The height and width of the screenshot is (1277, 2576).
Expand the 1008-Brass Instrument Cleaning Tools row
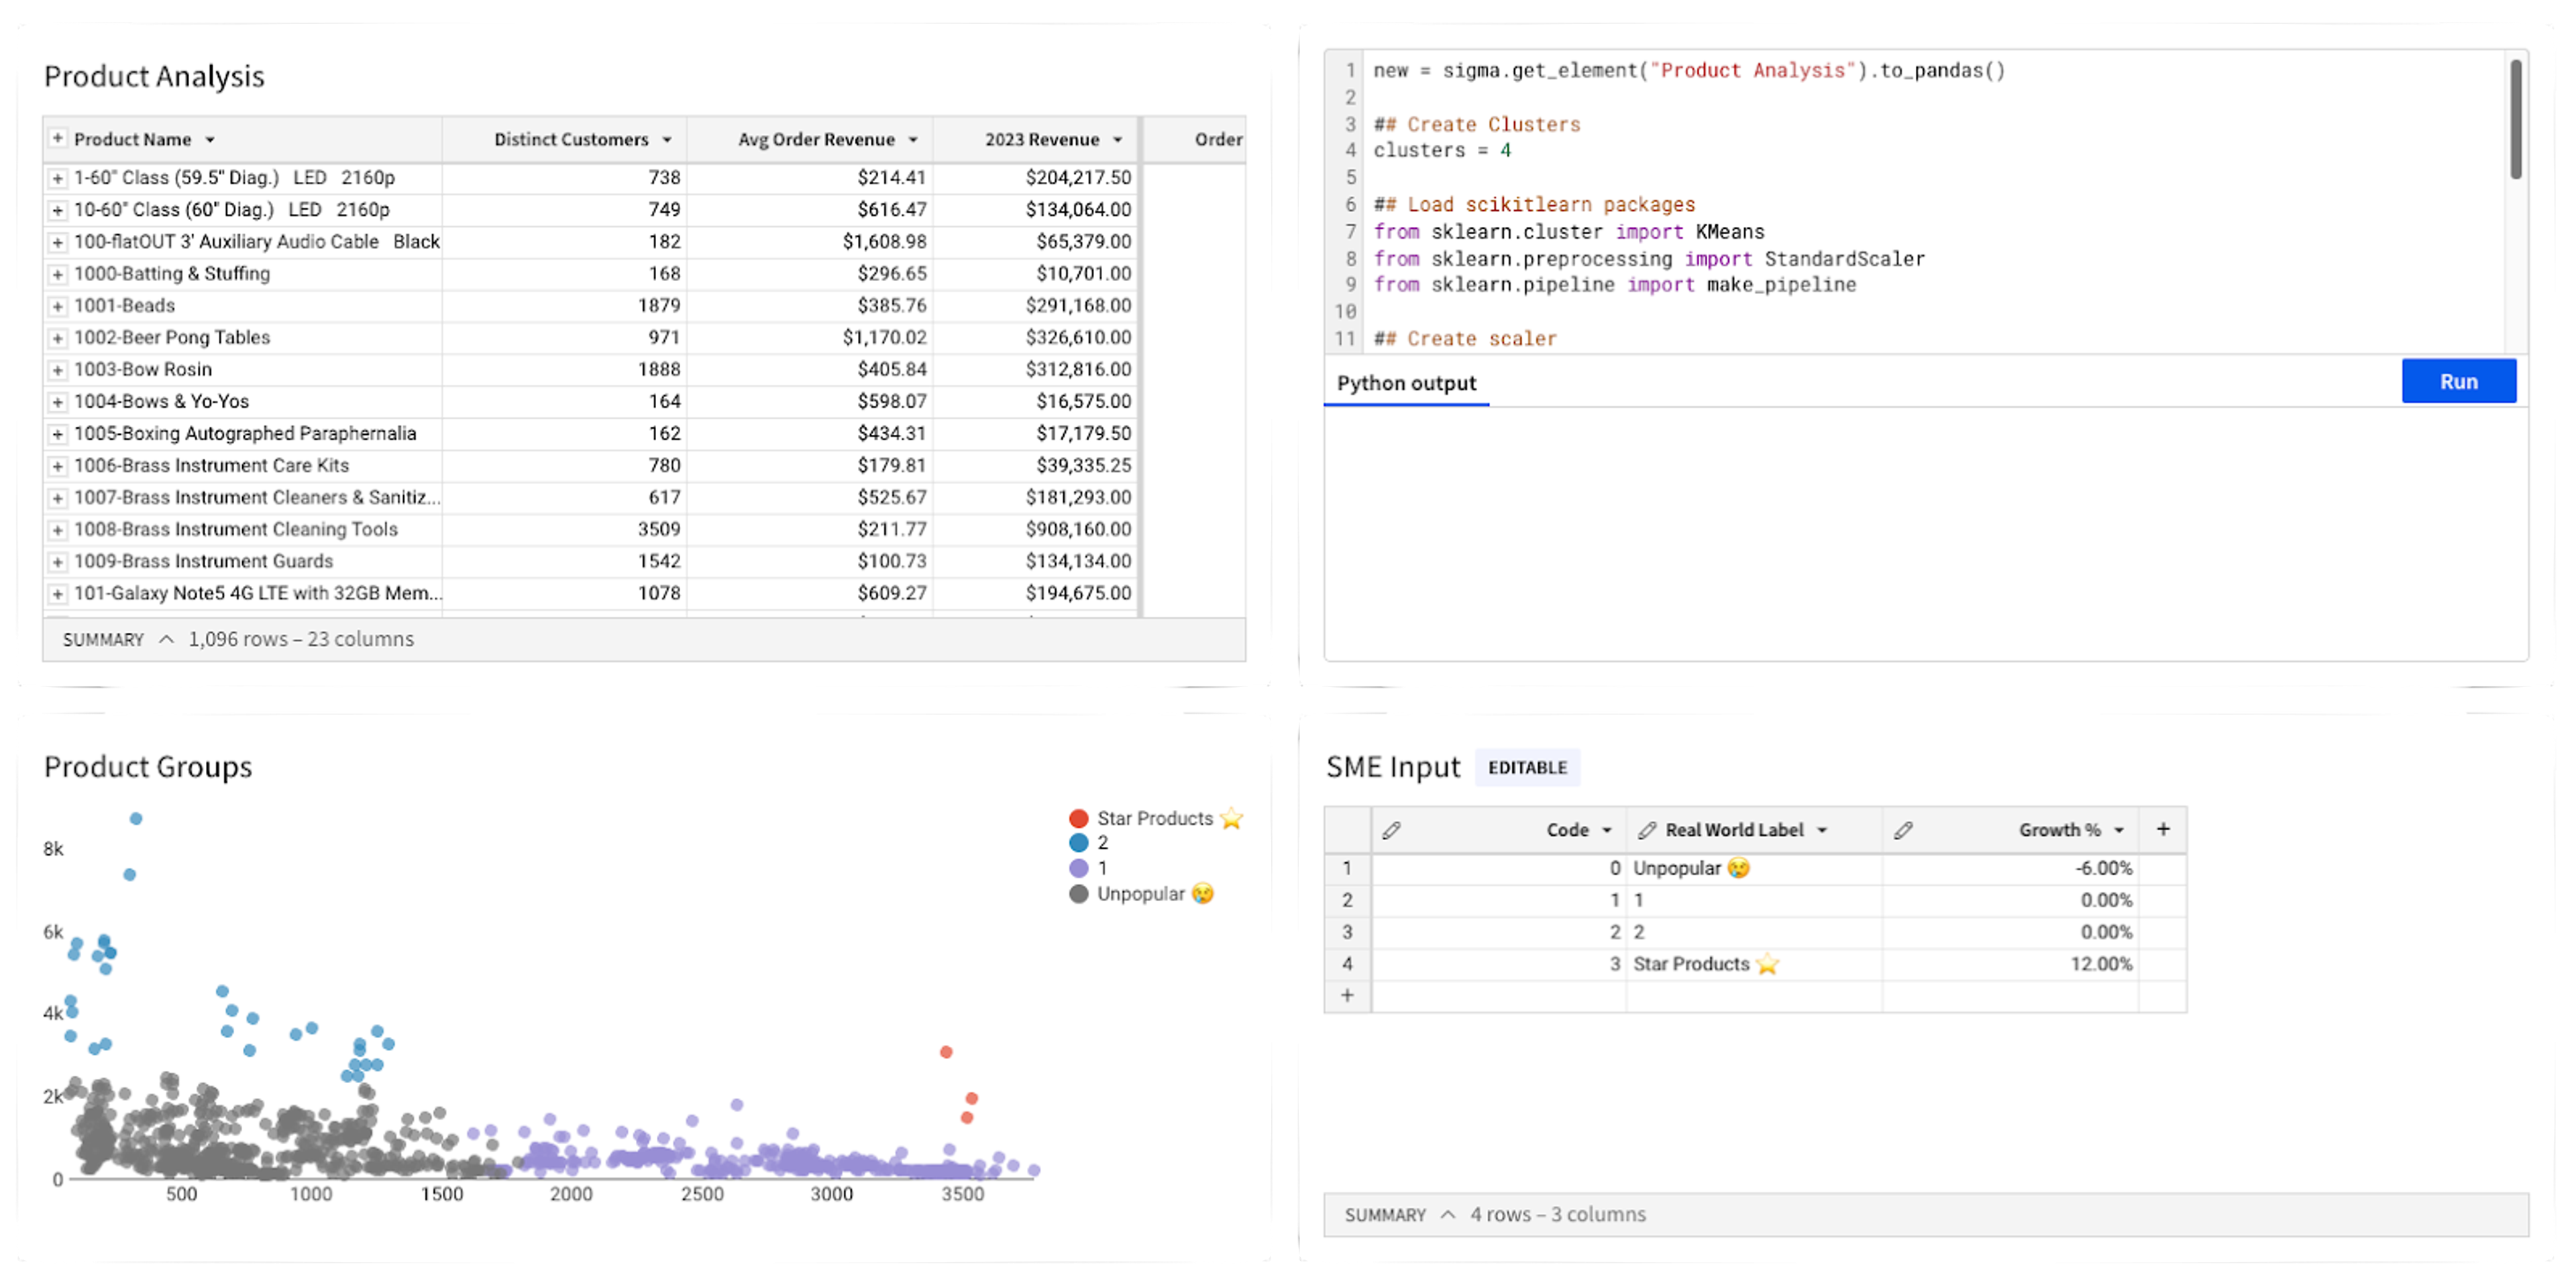pos(58,530)
